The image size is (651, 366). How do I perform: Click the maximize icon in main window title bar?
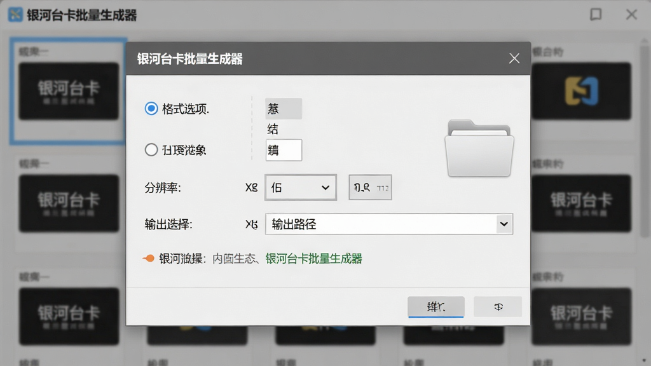596,15
